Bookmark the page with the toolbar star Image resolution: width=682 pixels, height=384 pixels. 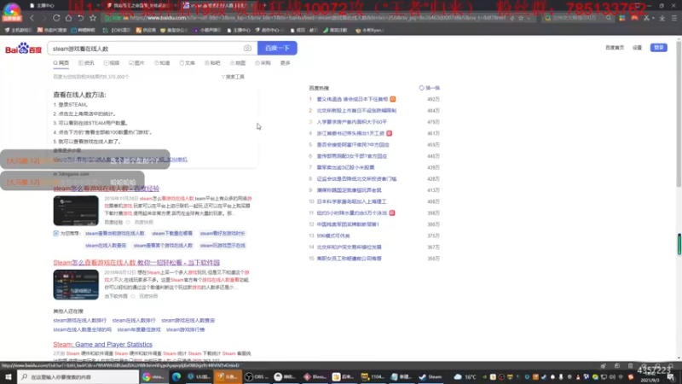93,18
